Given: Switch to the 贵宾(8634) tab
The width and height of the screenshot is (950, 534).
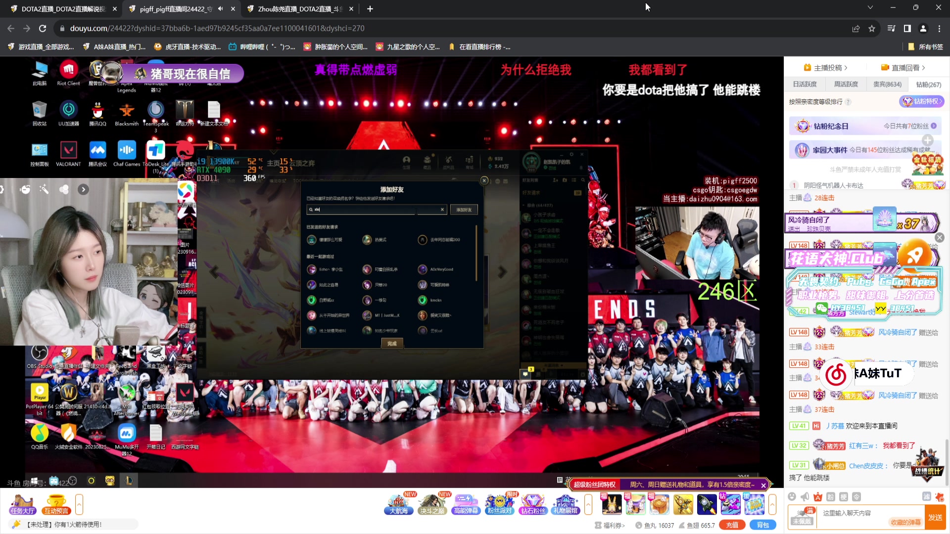Looking at the screenshot, I should [x=887, y=85].
